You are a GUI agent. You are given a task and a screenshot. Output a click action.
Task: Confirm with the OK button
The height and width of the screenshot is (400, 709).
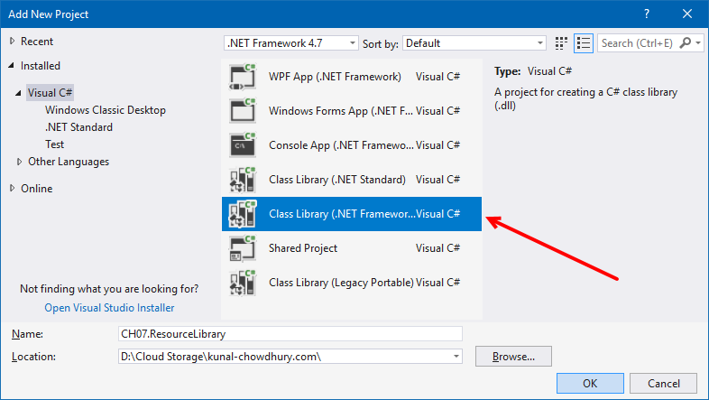pyautogui.click(x=590, y=383)
